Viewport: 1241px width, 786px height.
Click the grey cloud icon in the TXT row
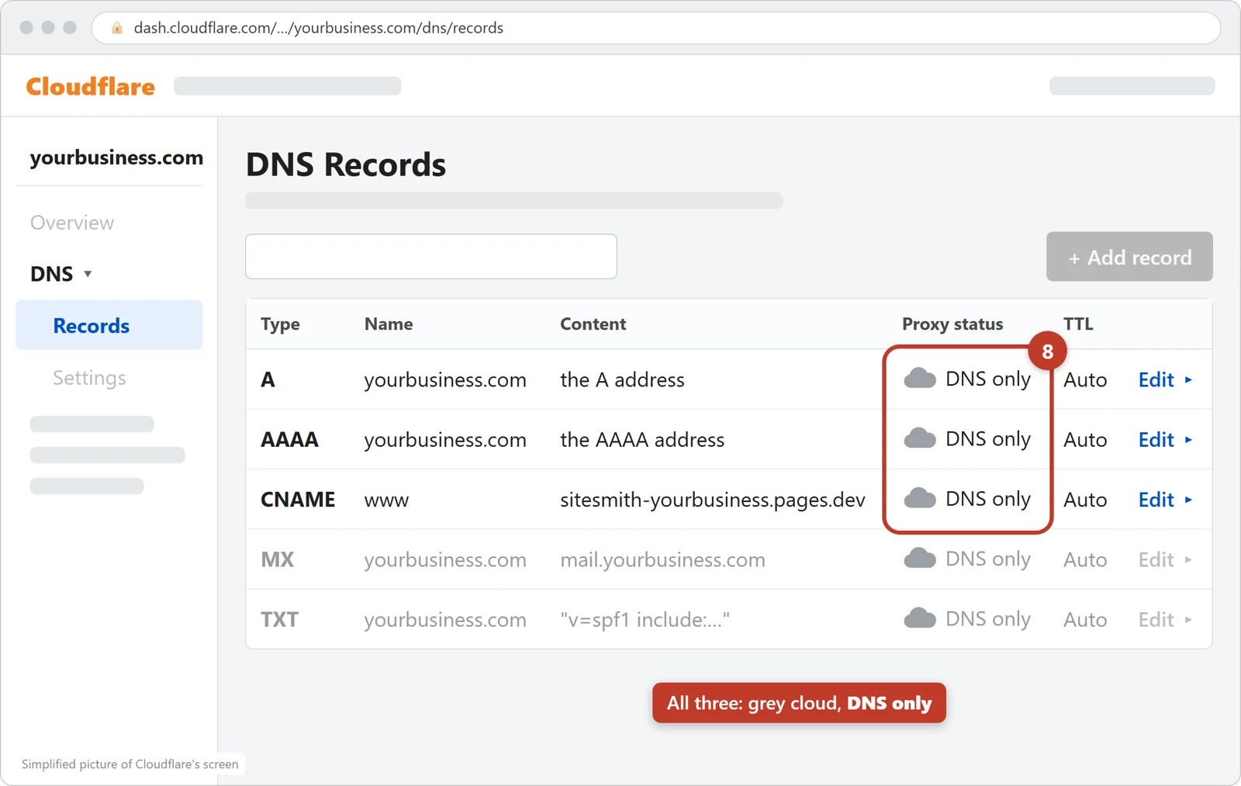(x=920, y=618)
